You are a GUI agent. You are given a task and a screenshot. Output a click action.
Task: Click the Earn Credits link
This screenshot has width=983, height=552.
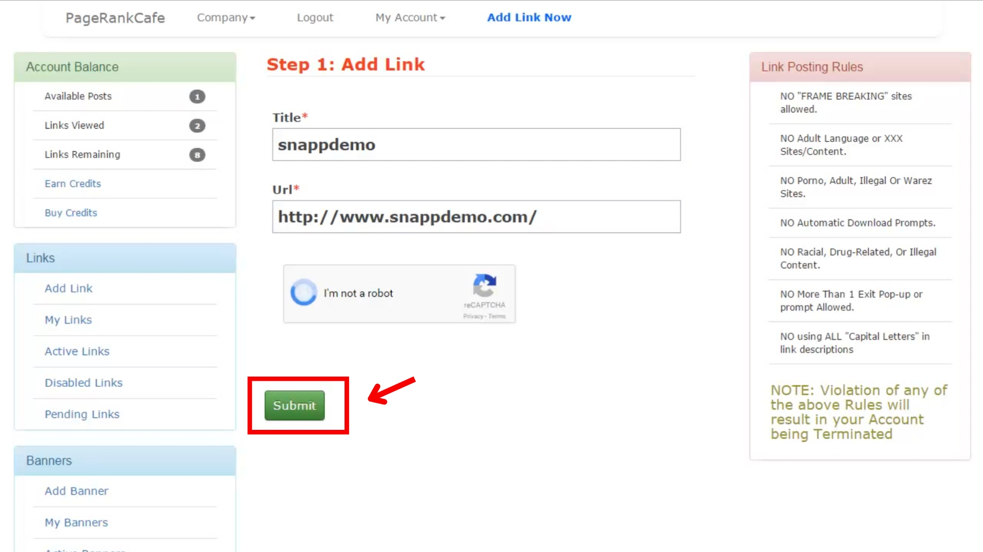(x=73, y=183)
